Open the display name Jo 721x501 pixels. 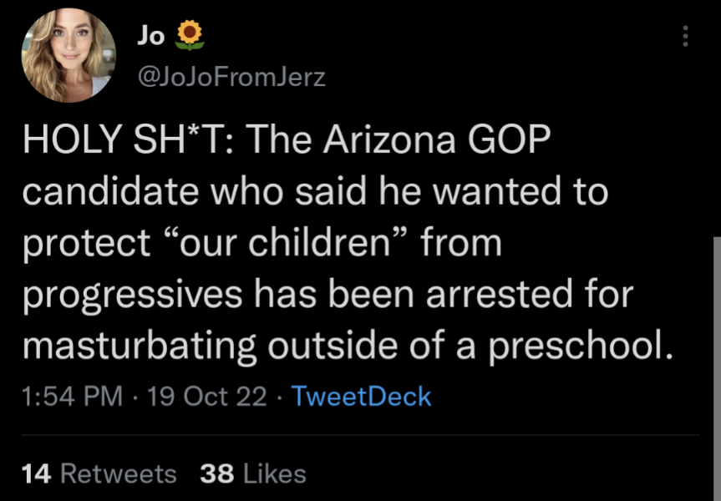coord(151,35)
